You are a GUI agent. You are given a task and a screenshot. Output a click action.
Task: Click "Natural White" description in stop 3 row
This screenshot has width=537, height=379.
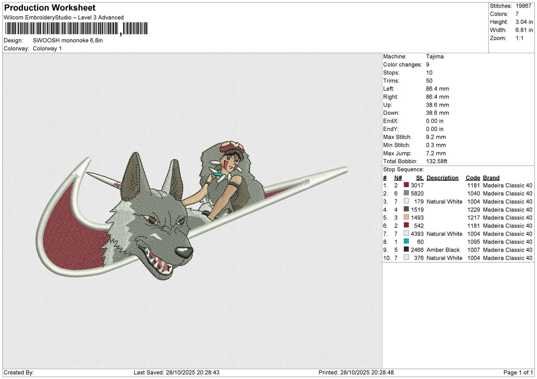[x=444, y=202]
